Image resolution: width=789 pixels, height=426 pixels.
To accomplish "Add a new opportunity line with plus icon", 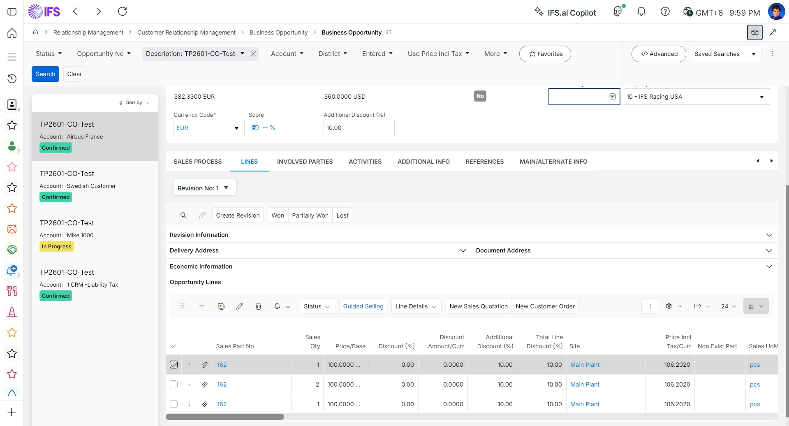I will pos(202,306).
